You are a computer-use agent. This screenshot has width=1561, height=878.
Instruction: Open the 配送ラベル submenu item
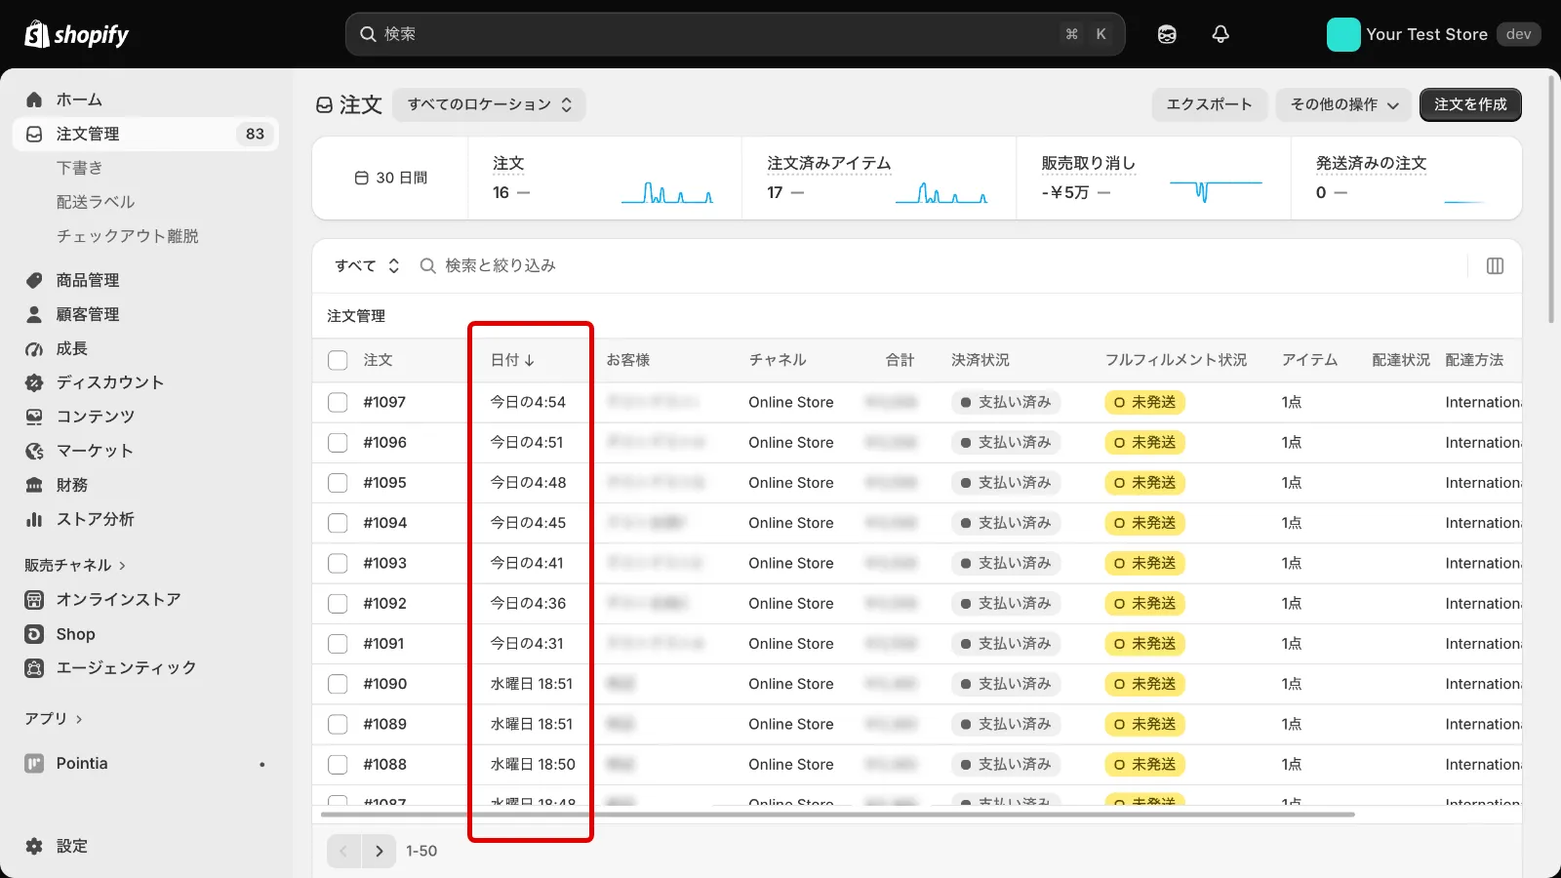click(96, 202)
